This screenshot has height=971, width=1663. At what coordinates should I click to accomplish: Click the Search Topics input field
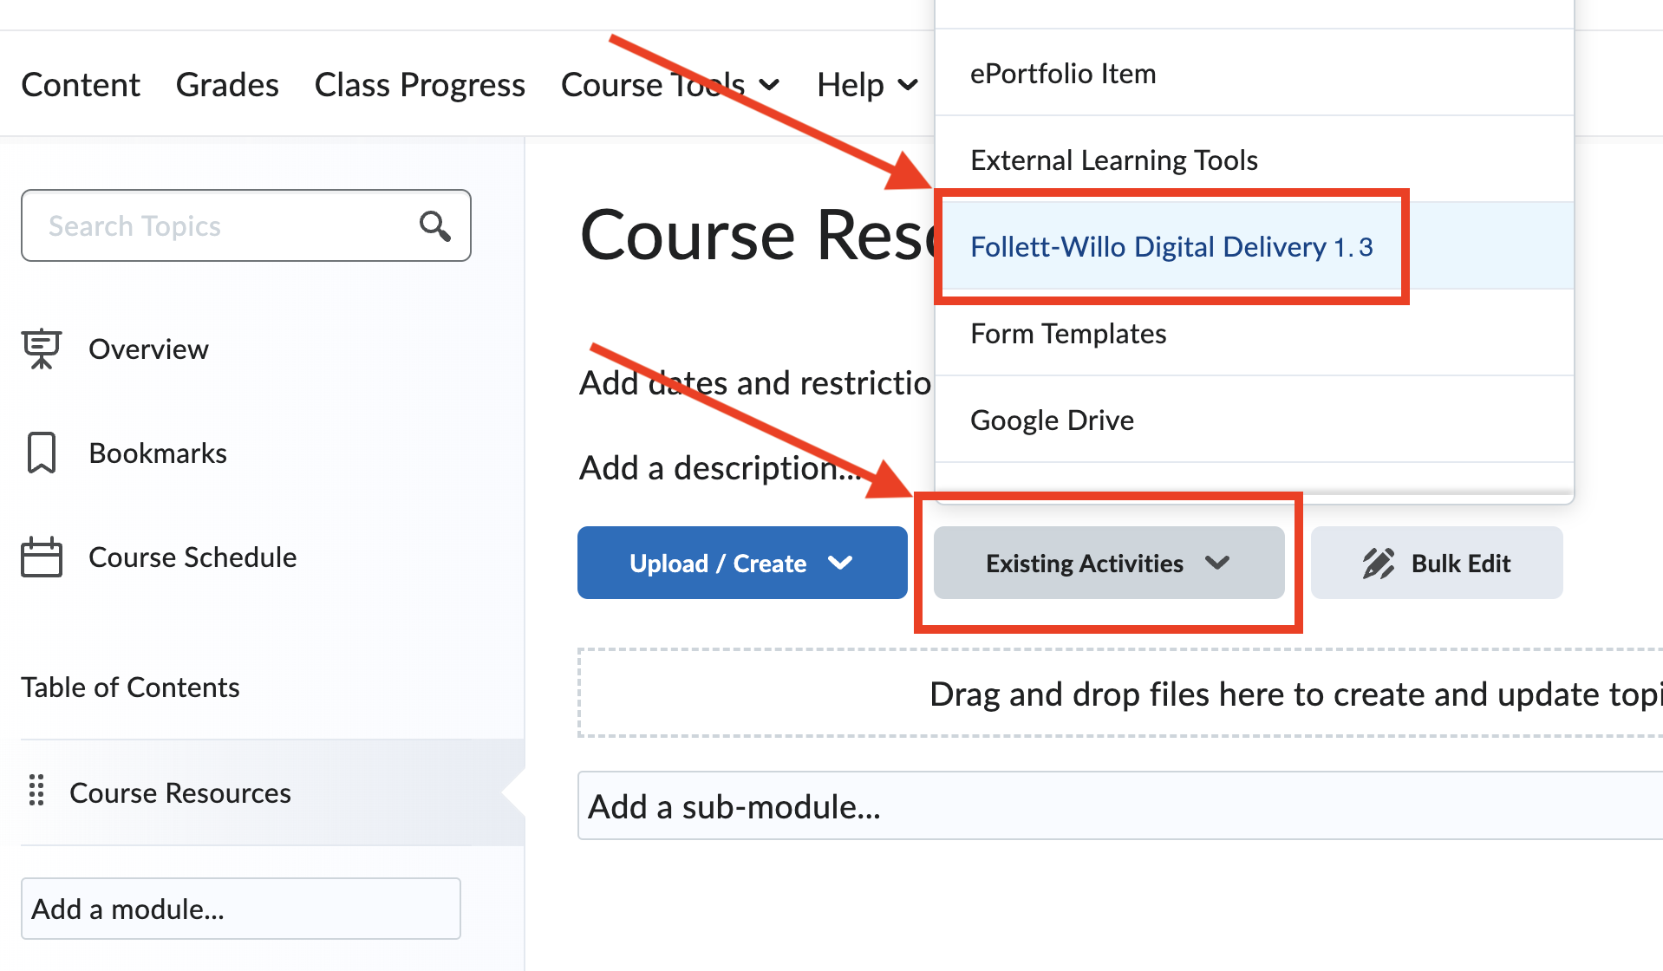pos(246,225)
